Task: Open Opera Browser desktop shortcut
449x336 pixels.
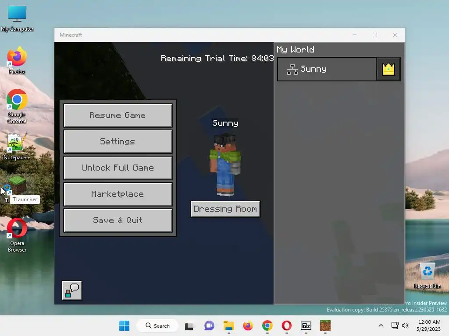Action: pos(17,235)
